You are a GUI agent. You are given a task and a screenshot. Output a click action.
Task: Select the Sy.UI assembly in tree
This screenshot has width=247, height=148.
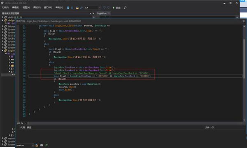click(12, 35)
